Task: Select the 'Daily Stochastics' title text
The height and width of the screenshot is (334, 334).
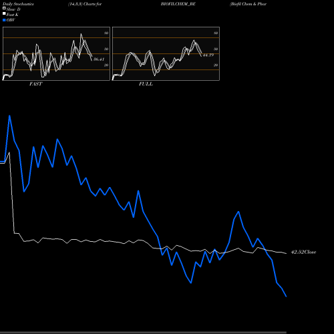Action: pyautogui.click(x=18, y=4)
